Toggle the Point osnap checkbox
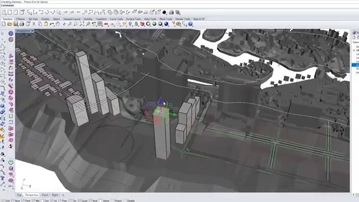359x202 pixels. coord(22,201)
